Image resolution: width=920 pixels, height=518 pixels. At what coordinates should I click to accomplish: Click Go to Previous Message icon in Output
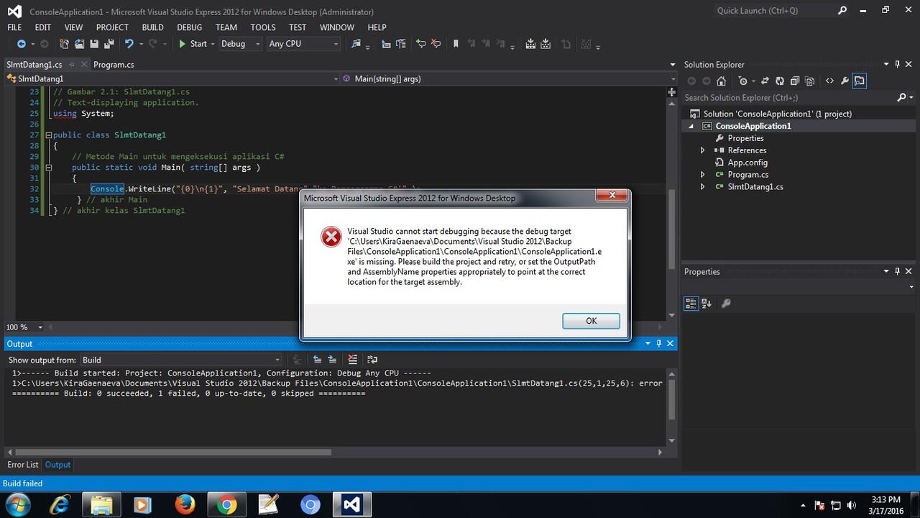[x=317, y=360]
